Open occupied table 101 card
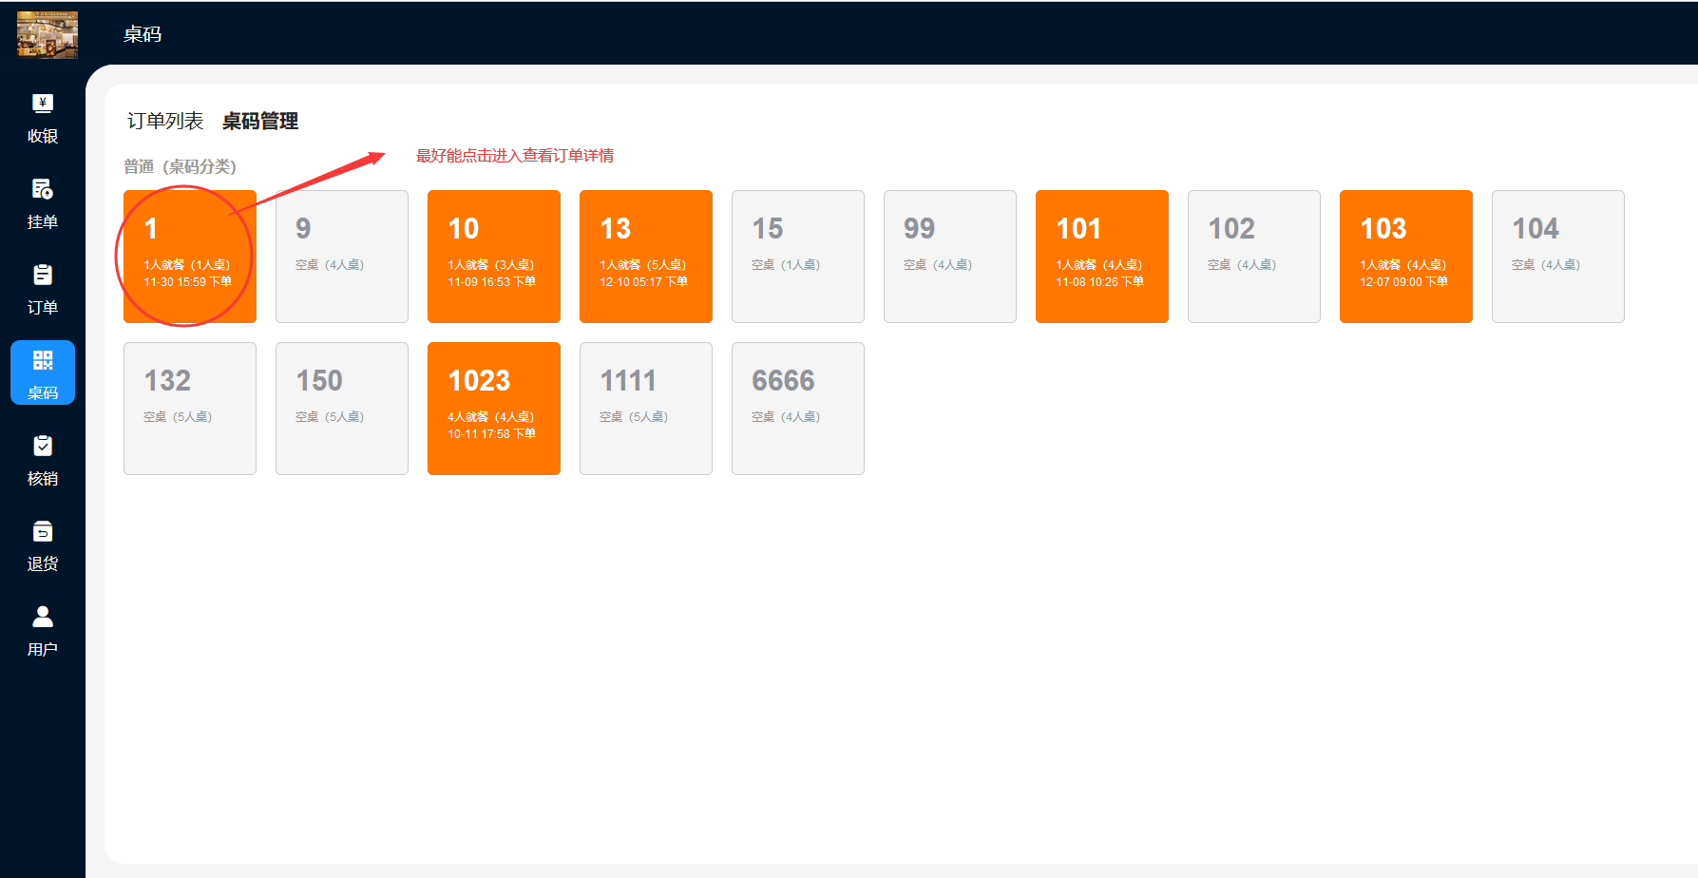1698x878 pixels. pyautogui.click(x=1102, y=257)
